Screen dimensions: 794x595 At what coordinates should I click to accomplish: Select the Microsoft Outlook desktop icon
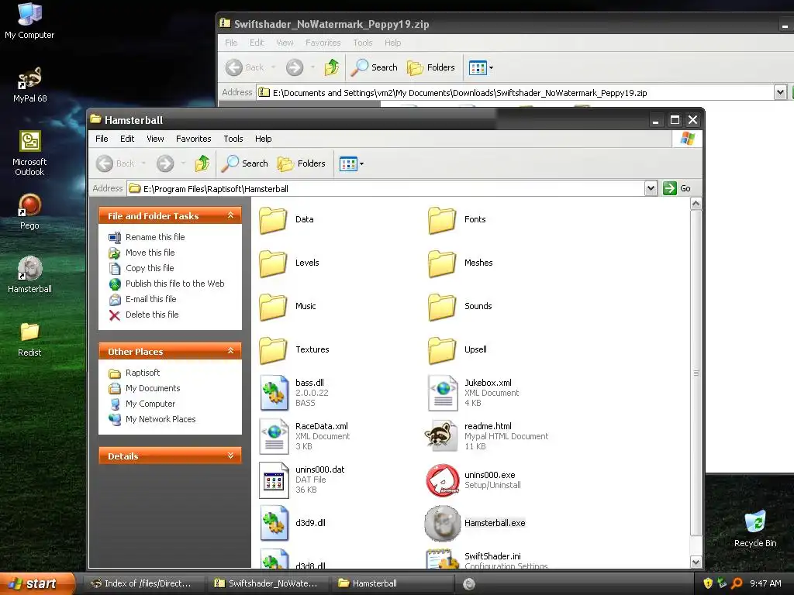(29, 153)
